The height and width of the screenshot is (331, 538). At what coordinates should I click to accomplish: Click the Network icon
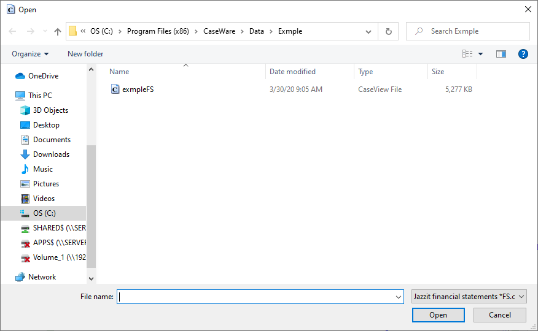pos(20,277)
